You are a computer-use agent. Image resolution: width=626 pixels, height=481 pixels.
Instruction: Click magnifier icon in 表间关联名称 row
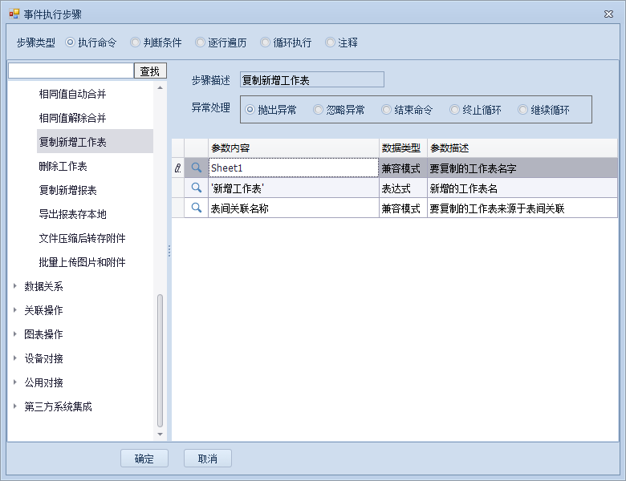tap(196, 208)
